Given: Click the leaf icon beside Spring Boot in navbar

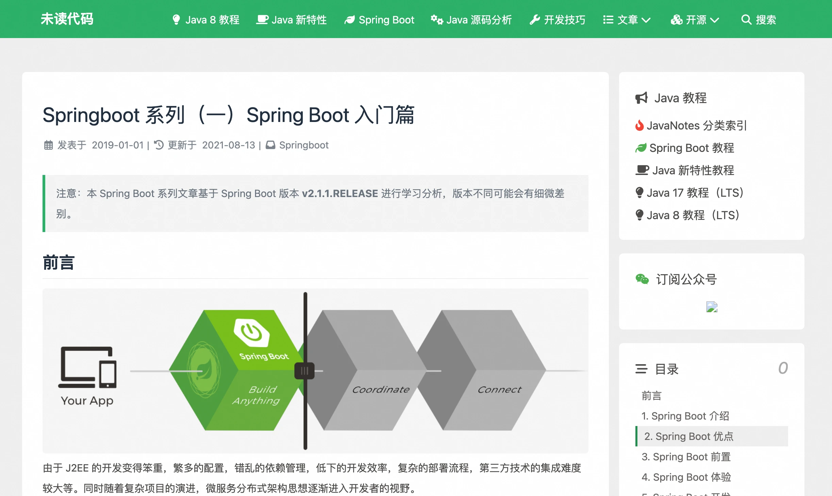Looking at the screenshot, I should [x=350, y=20].
